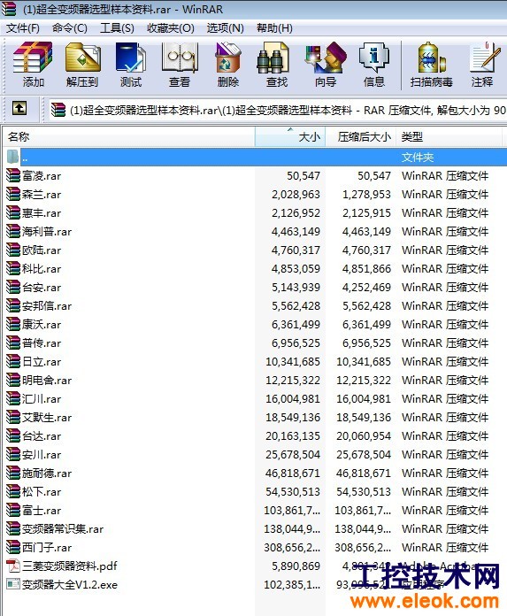507x616 pixels.
Task: Select file name 安川.rar
Action: click(x=42, y=455)
